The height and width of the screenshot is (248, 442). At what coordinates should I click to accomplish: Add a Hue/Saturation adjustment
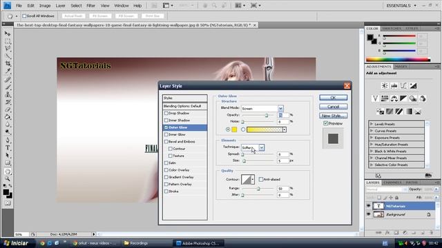[385, 99]
